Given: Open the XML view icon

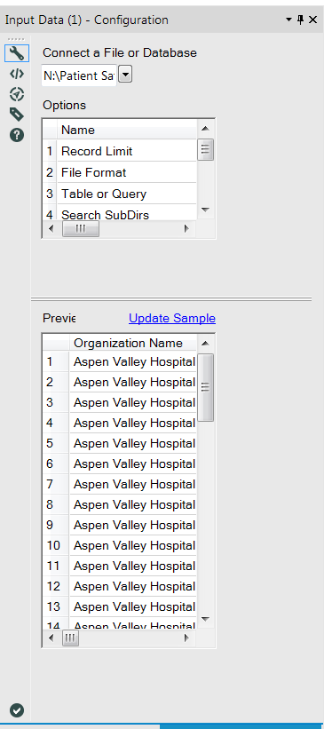Looking at the screenshot, I should (x=17, y=74).
